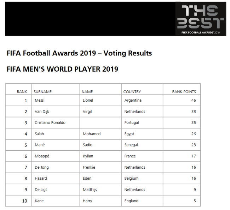230x210 pixels.
Task: Click the 46 rank points value
Action: pyautogui.click(x=194, y=100)
